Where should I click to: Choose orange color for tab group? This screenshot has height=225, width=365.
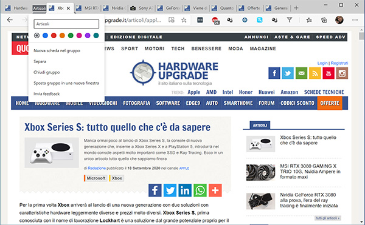(62, 36)
